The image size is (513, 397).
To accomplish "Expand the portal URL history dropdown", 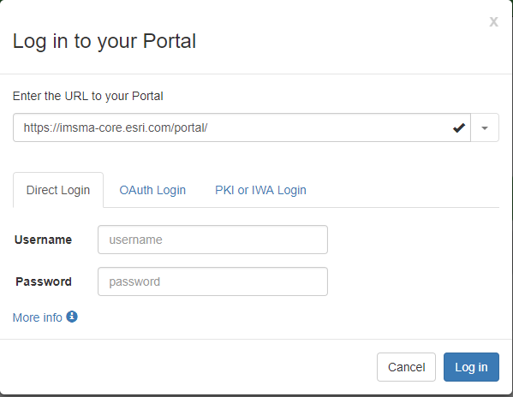I will [x=485, y=127].
